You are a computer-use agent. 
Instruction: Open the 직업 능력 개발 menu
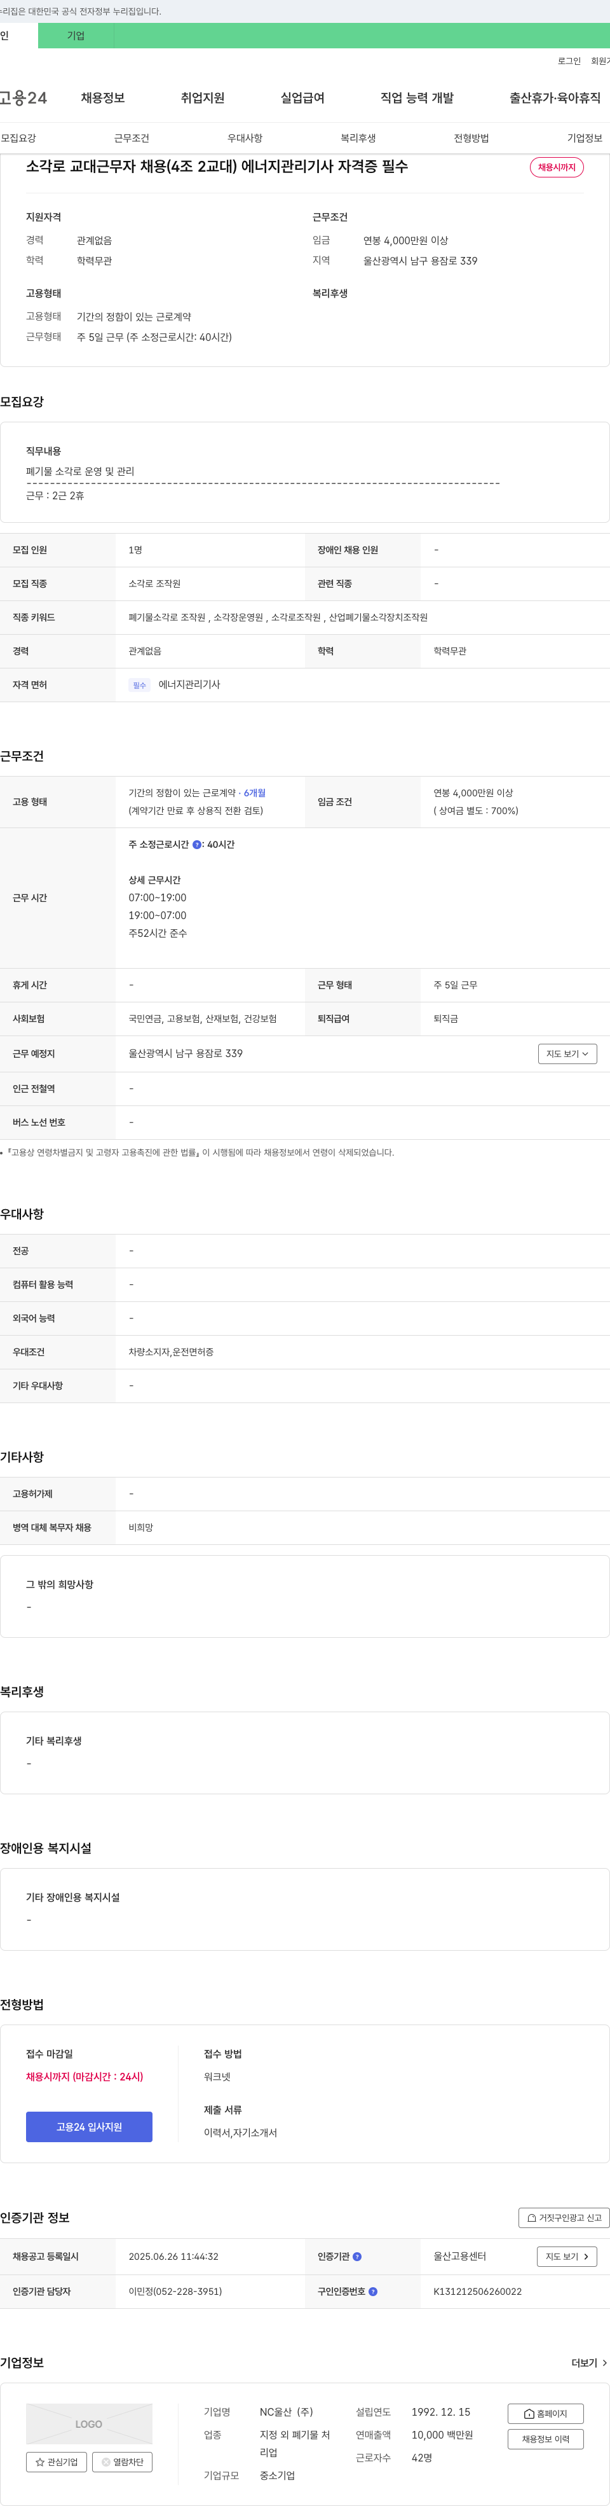(x=417, y=98)
